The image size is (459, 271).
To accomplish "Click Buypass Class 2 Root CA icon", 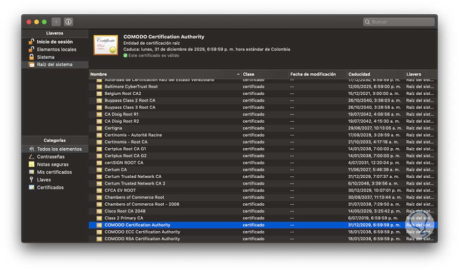I will pos(99,100).
